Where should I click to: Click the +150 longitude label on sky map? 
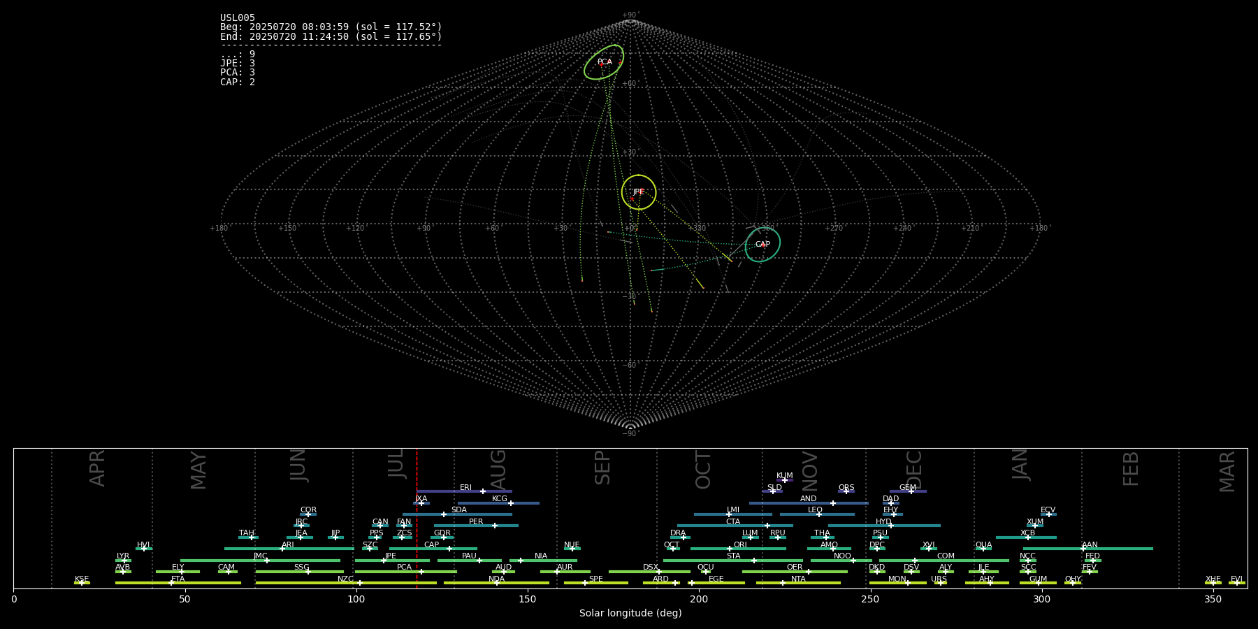pyautogui.click(x=287, y=228)
